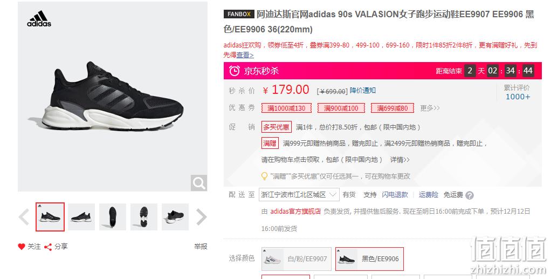This screenshot has height=279, width=551.
Task: Open the 降价通知 price alert link
Action: point(363,91)
